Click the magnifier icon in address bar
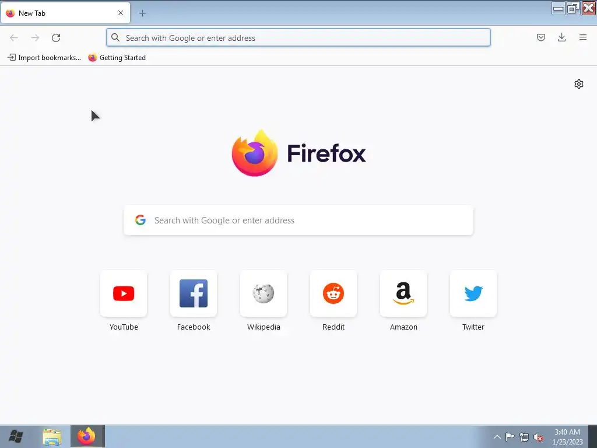The height and width of the screenshot is (448, 597). pyautogui.click(x=115, y=37)
